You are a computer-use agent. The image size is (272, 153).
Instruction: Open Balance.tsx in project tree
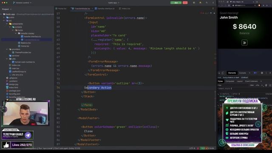click(x=24, y=43)
